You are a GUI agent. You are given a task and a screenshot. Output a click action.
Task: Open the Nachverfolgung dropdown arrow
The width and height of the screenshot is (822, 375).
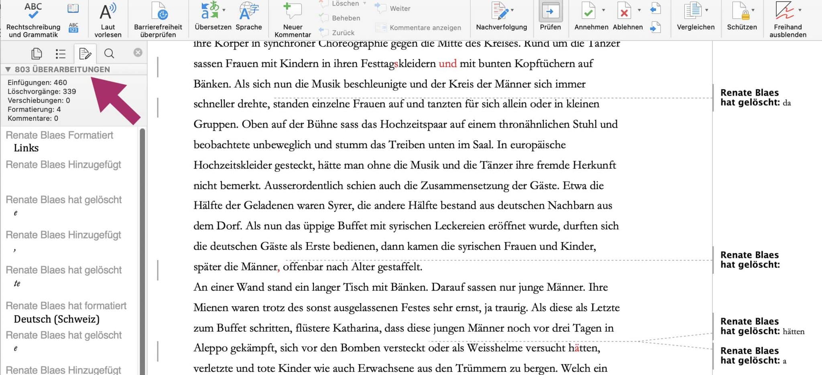pos(512,10)
